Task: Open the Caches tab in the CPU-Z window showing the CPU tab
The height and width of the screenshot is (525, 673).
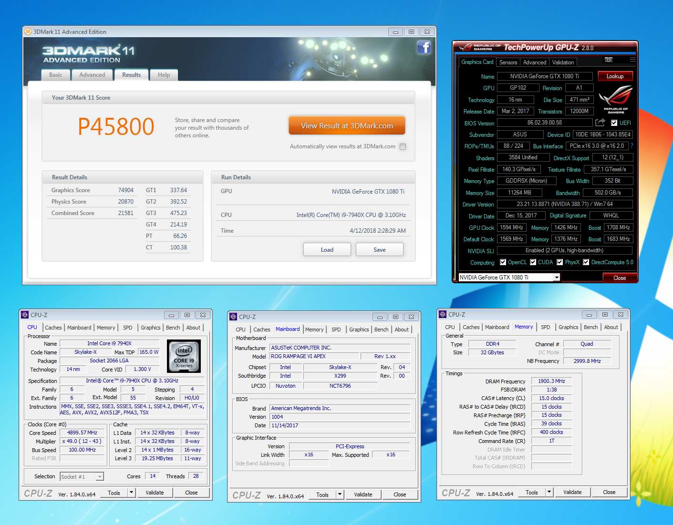Action: click(x=53, y=328)
